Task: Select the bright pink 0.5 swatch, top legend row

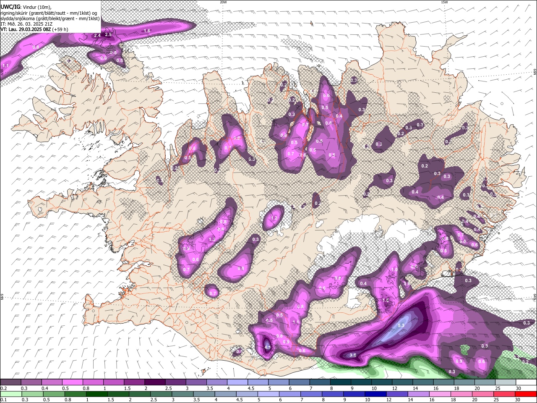Action: 72,382
